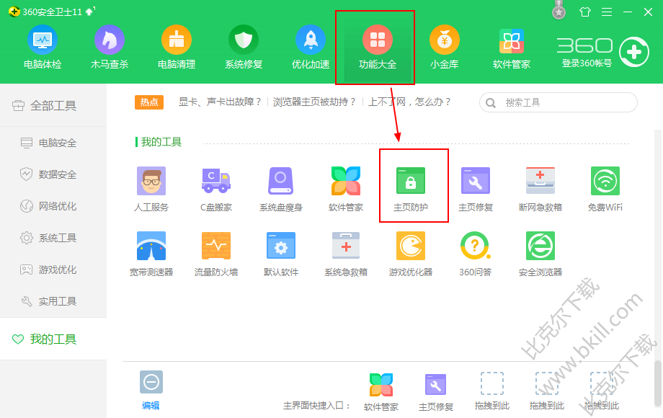Open link 显卡、声卡出故障？
663x418 pixels.
coord(220,102)
